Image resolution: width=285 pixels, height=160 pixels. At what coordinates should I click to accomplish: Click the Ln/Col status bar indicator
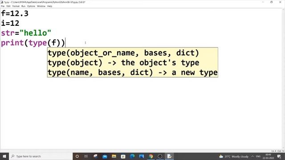[278, 151]
